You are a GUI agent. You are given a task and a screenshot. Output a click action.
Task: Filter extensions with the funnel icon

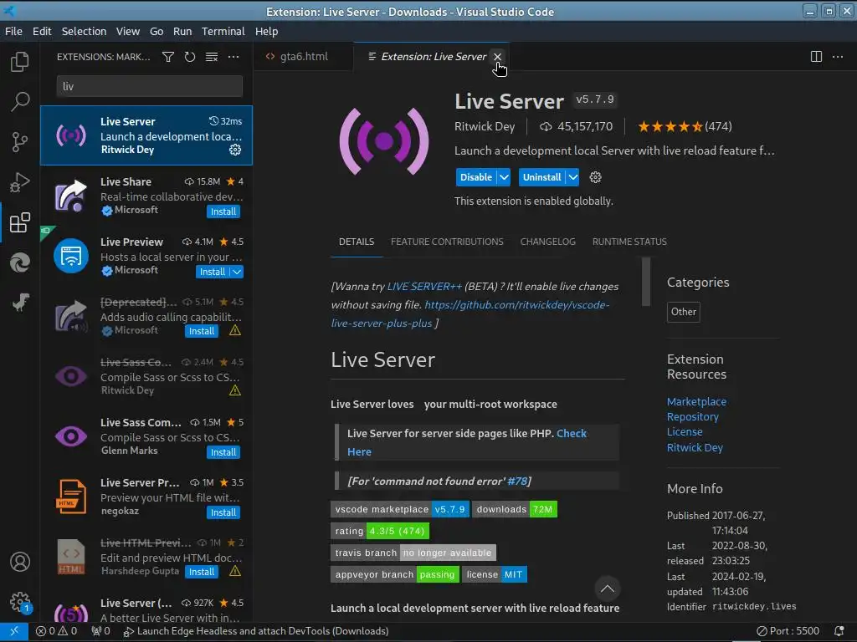point(167,57)
